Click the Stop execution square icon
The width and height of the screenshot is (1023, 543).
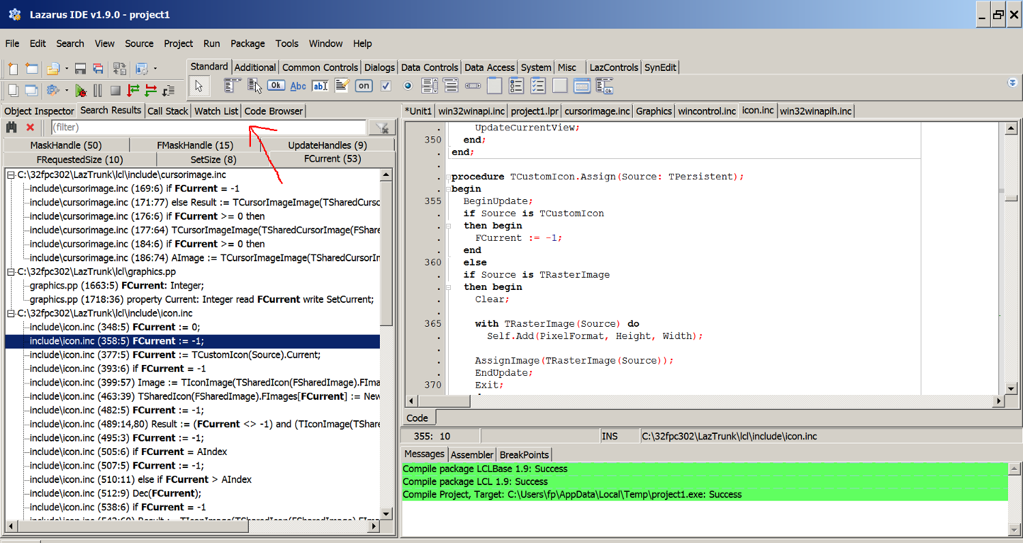point(115,90)
